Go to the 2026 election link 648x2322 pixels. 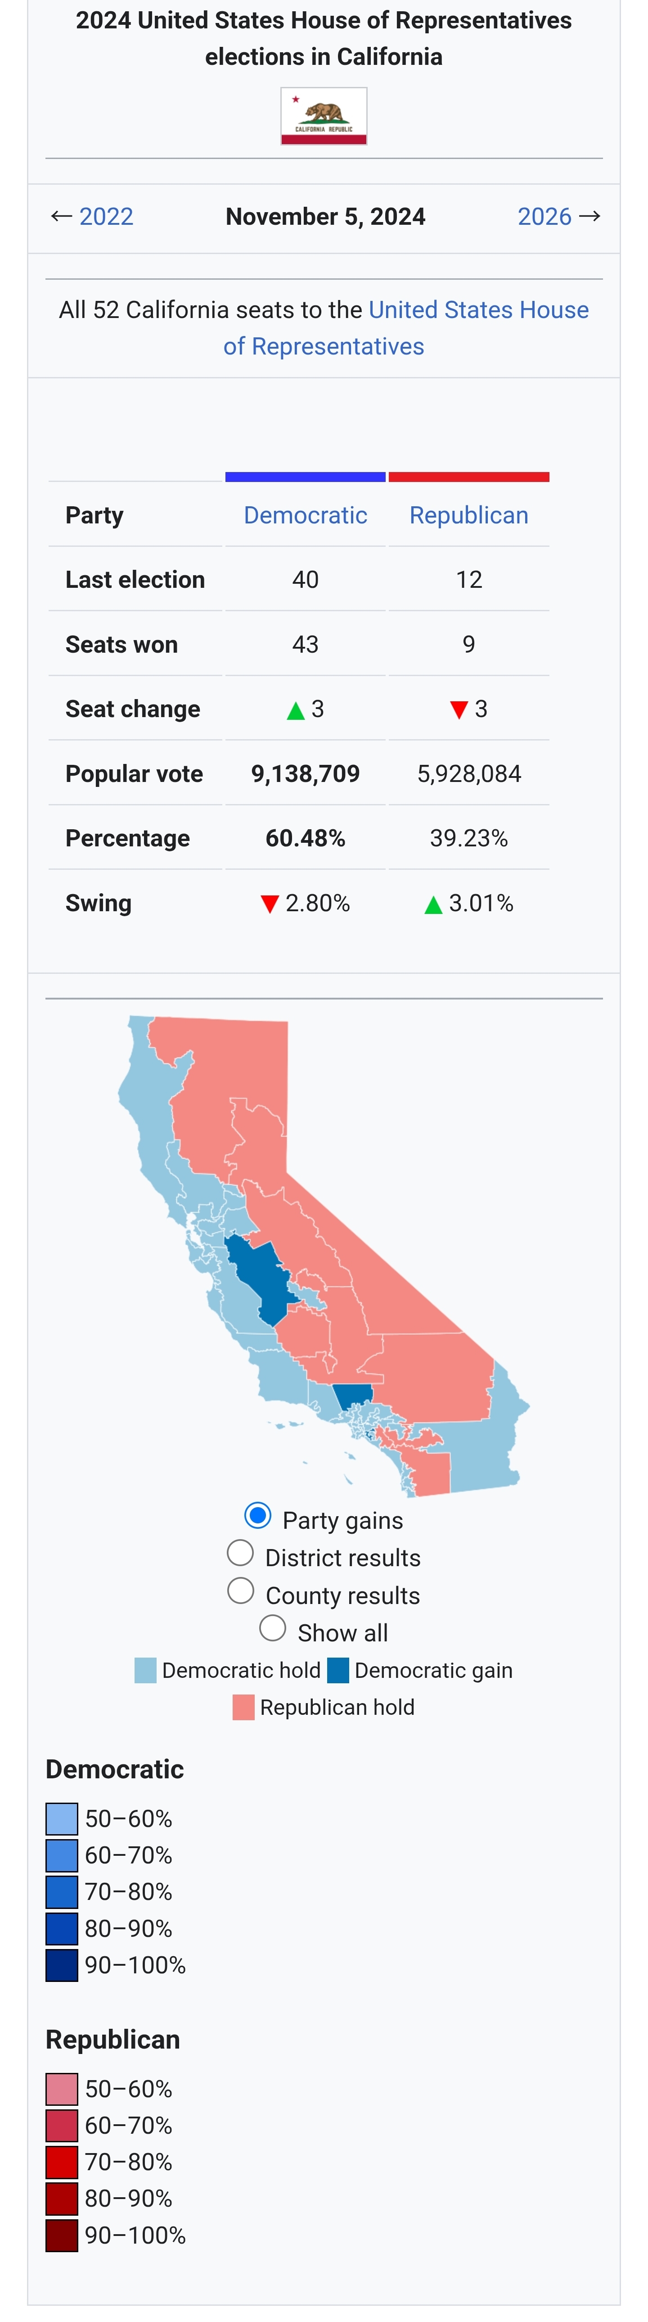click(x=544, y=216)
